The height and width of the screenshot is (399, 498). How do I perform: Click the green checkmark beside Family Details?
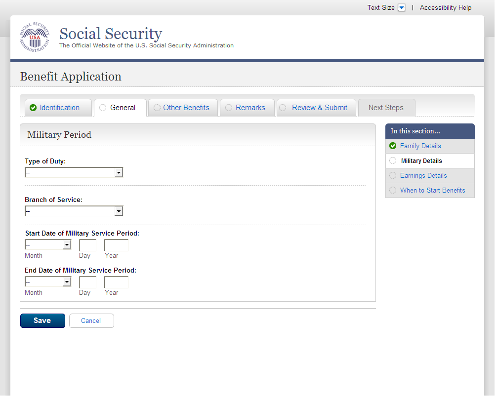(x=393, y=146)
